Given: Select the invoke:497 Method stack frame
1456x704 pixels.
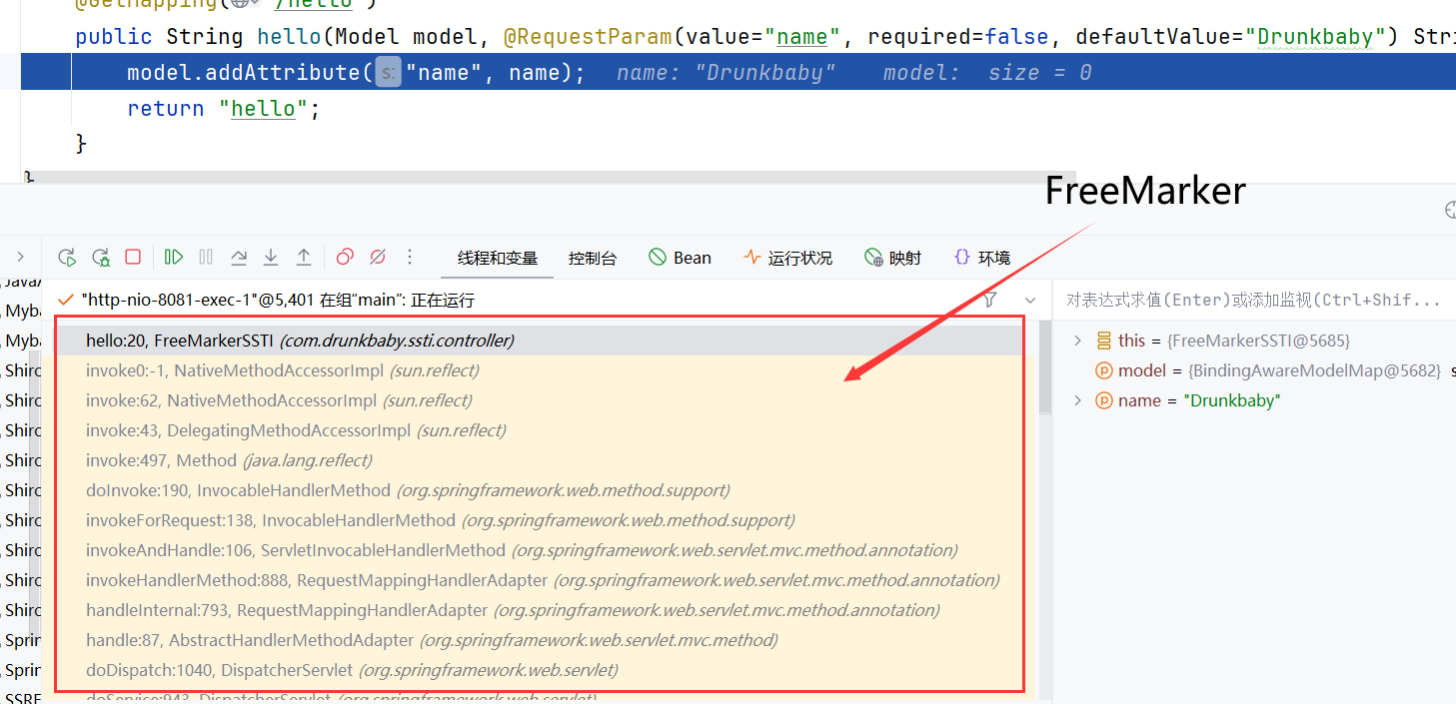Looking at the screenshot, I should tap(229, 460).
